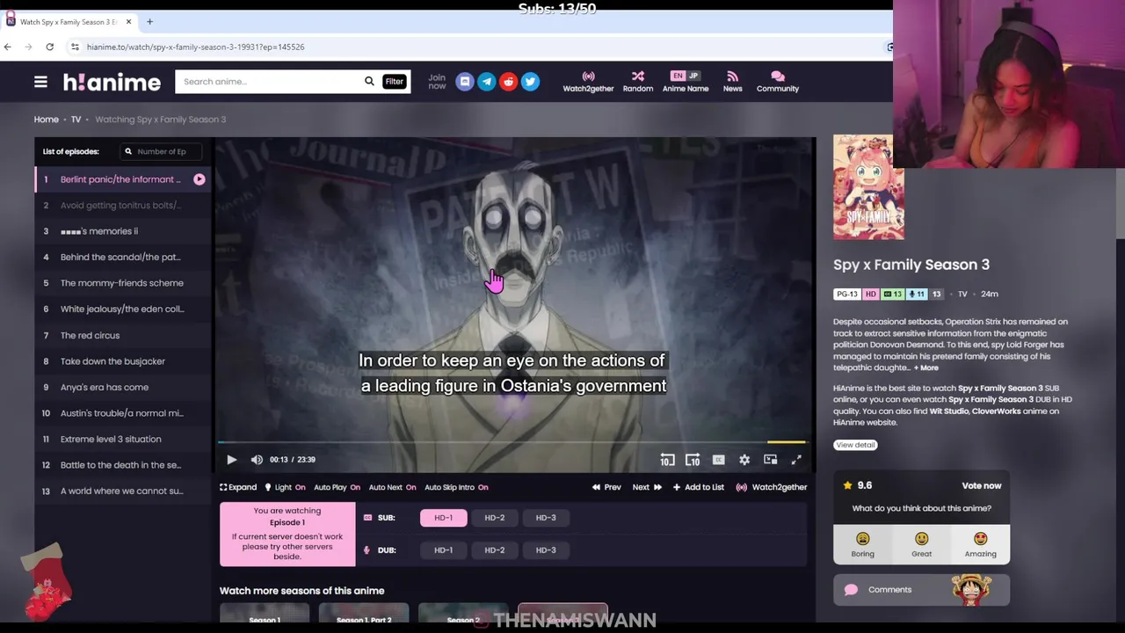Seek on the video progress bar
Screen dimensions: 1125x633
[x=512, y=442]
